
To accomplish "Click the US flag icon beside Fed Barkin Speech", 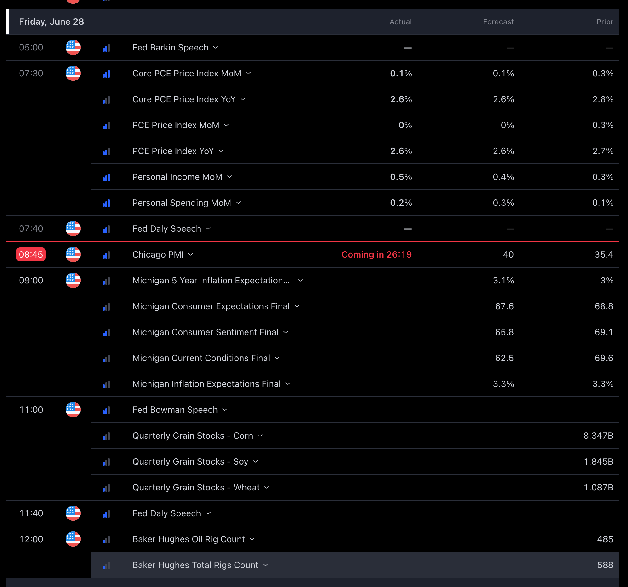I will (73, 47).
